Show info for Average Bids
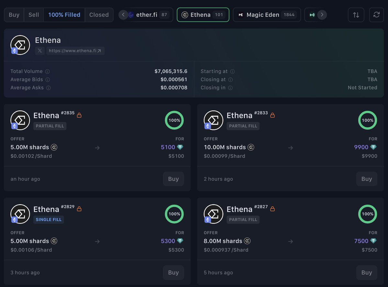The image size is (388, 287). pos(48,80)
